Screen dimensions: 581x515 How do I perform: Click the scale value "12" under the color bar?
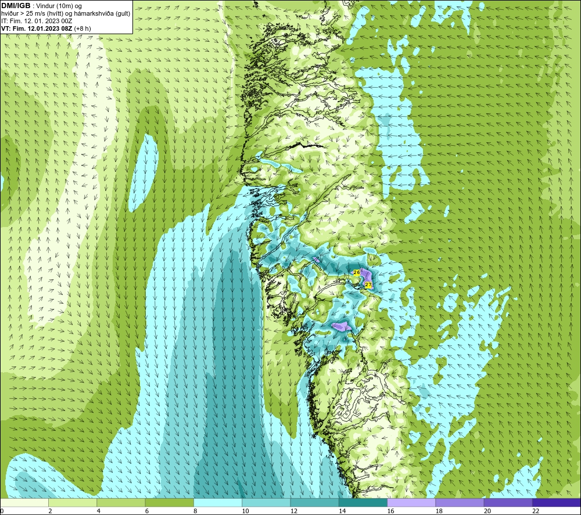(x=294, y=511)
